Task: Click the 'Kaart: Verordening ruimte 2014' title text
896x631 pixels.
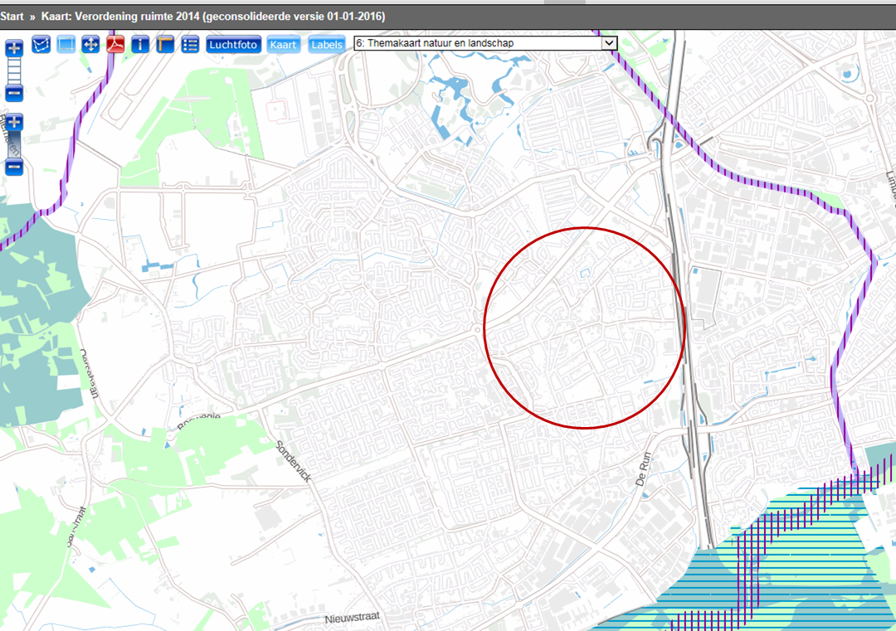Action: [213, 17]
